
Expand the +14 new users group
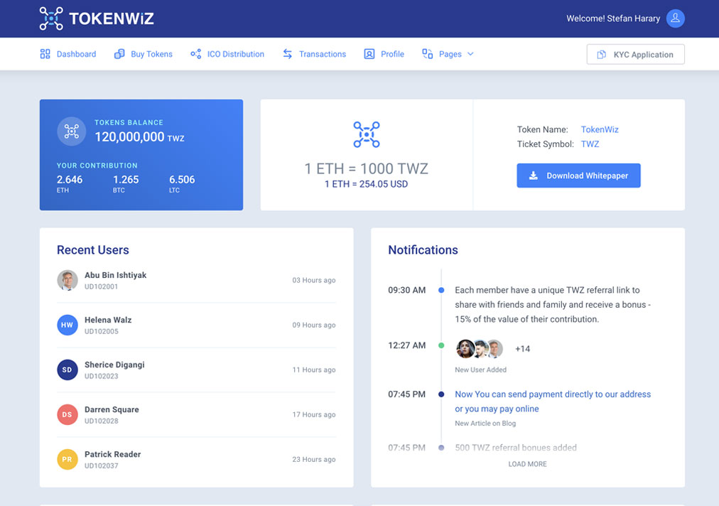[x=523, y=349]
